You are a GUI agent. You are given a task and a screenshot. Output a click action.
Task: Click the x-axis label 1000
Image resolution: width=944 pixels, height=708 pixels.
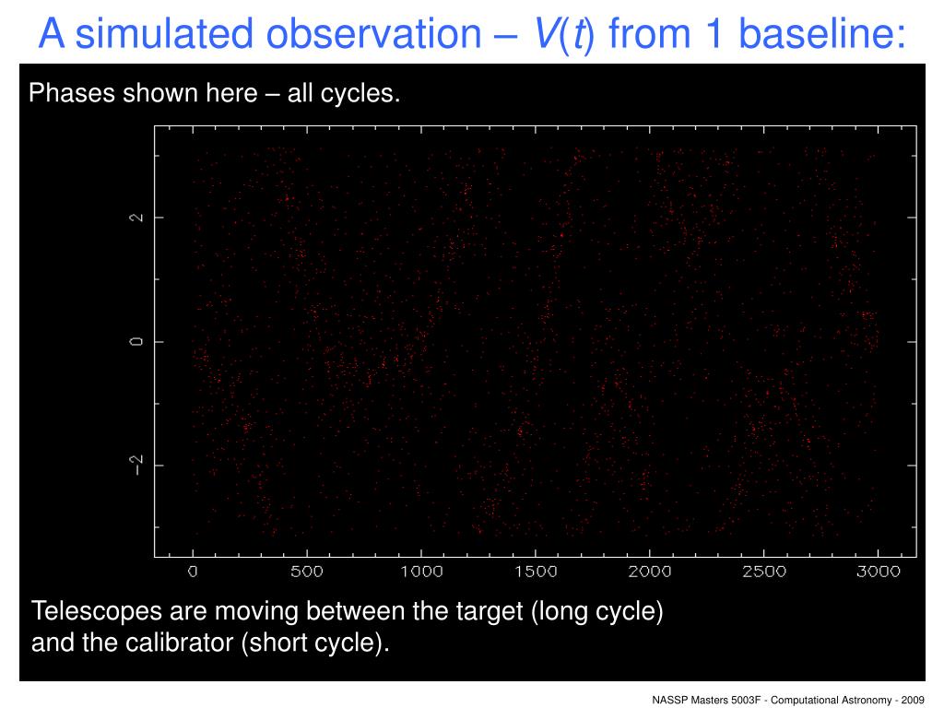coord(421,572)
